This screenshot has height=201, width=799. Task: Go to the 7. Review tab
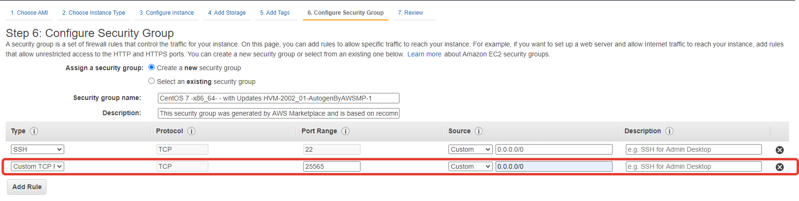click(410, 13)
